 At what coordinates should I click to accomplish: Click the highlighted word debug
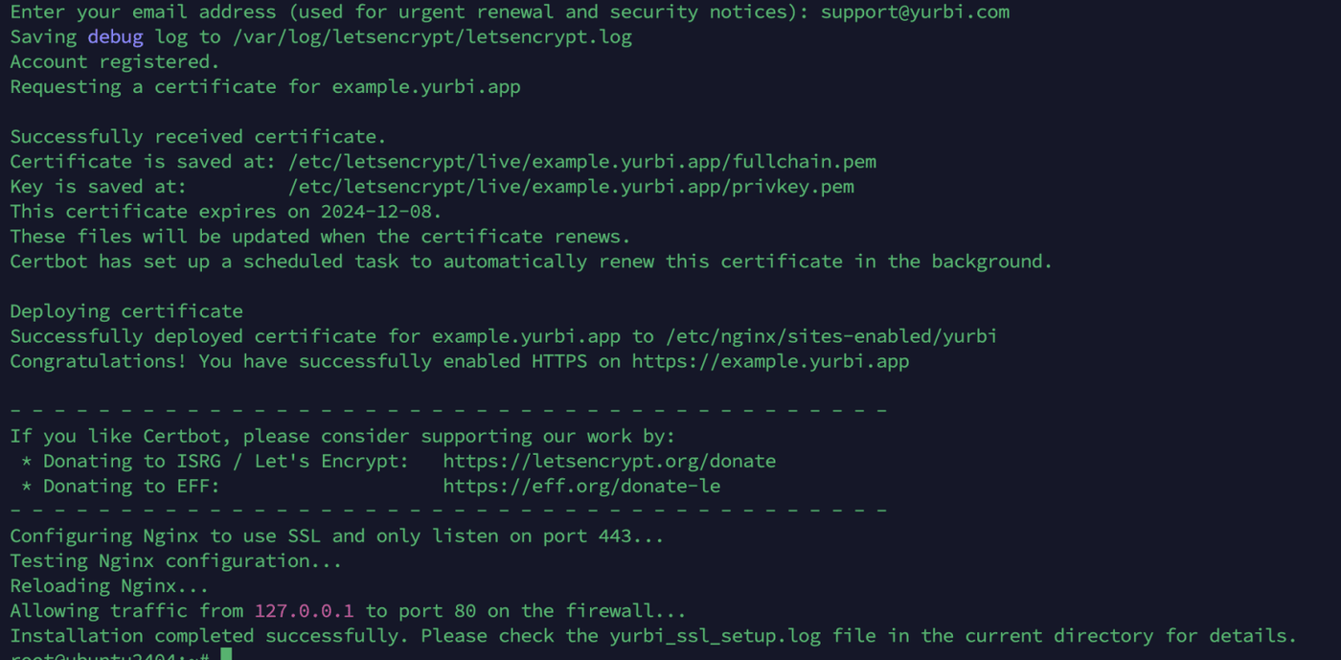[x=115, y=37]
